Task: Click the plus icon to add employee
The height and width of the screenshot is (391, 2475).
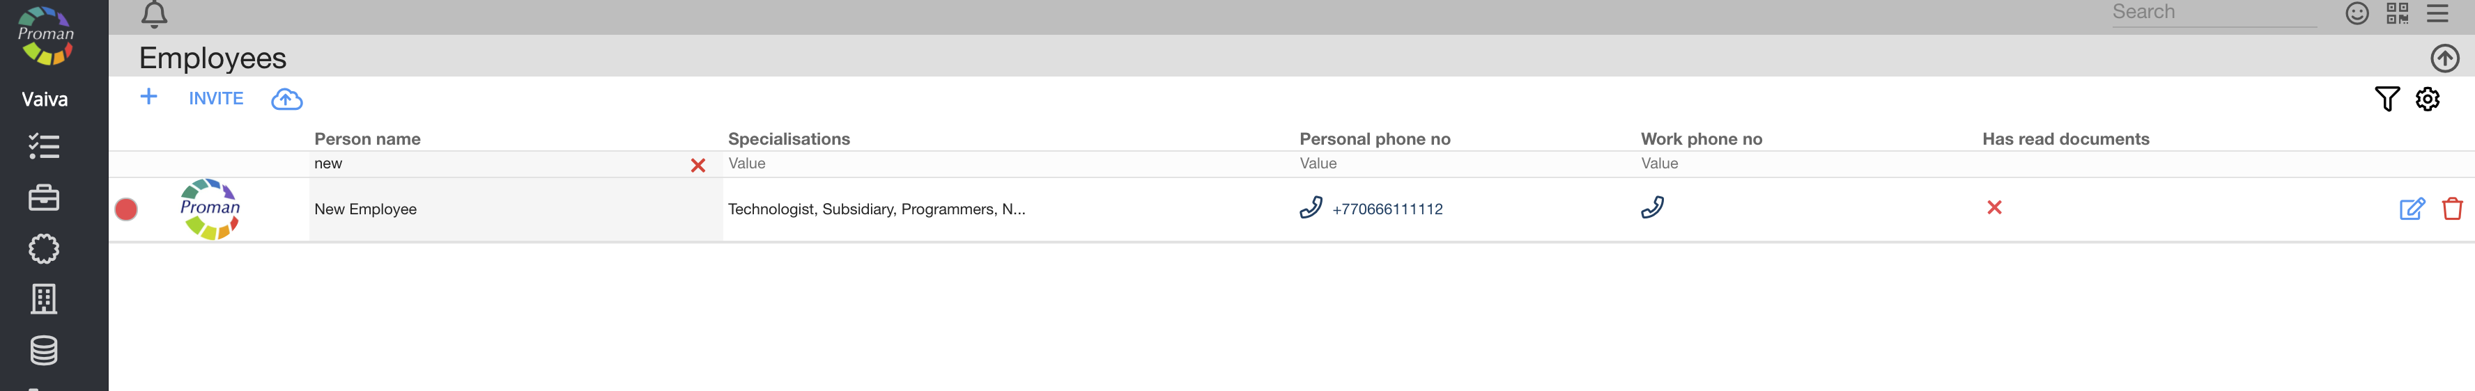Action: click(149, 97)
